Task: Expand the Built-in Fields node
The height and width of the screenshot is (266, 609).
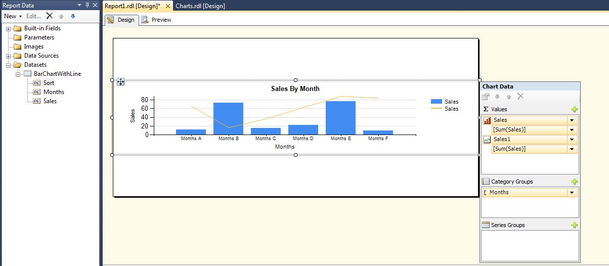Action: pyautogui.click(x=9, y=29)
